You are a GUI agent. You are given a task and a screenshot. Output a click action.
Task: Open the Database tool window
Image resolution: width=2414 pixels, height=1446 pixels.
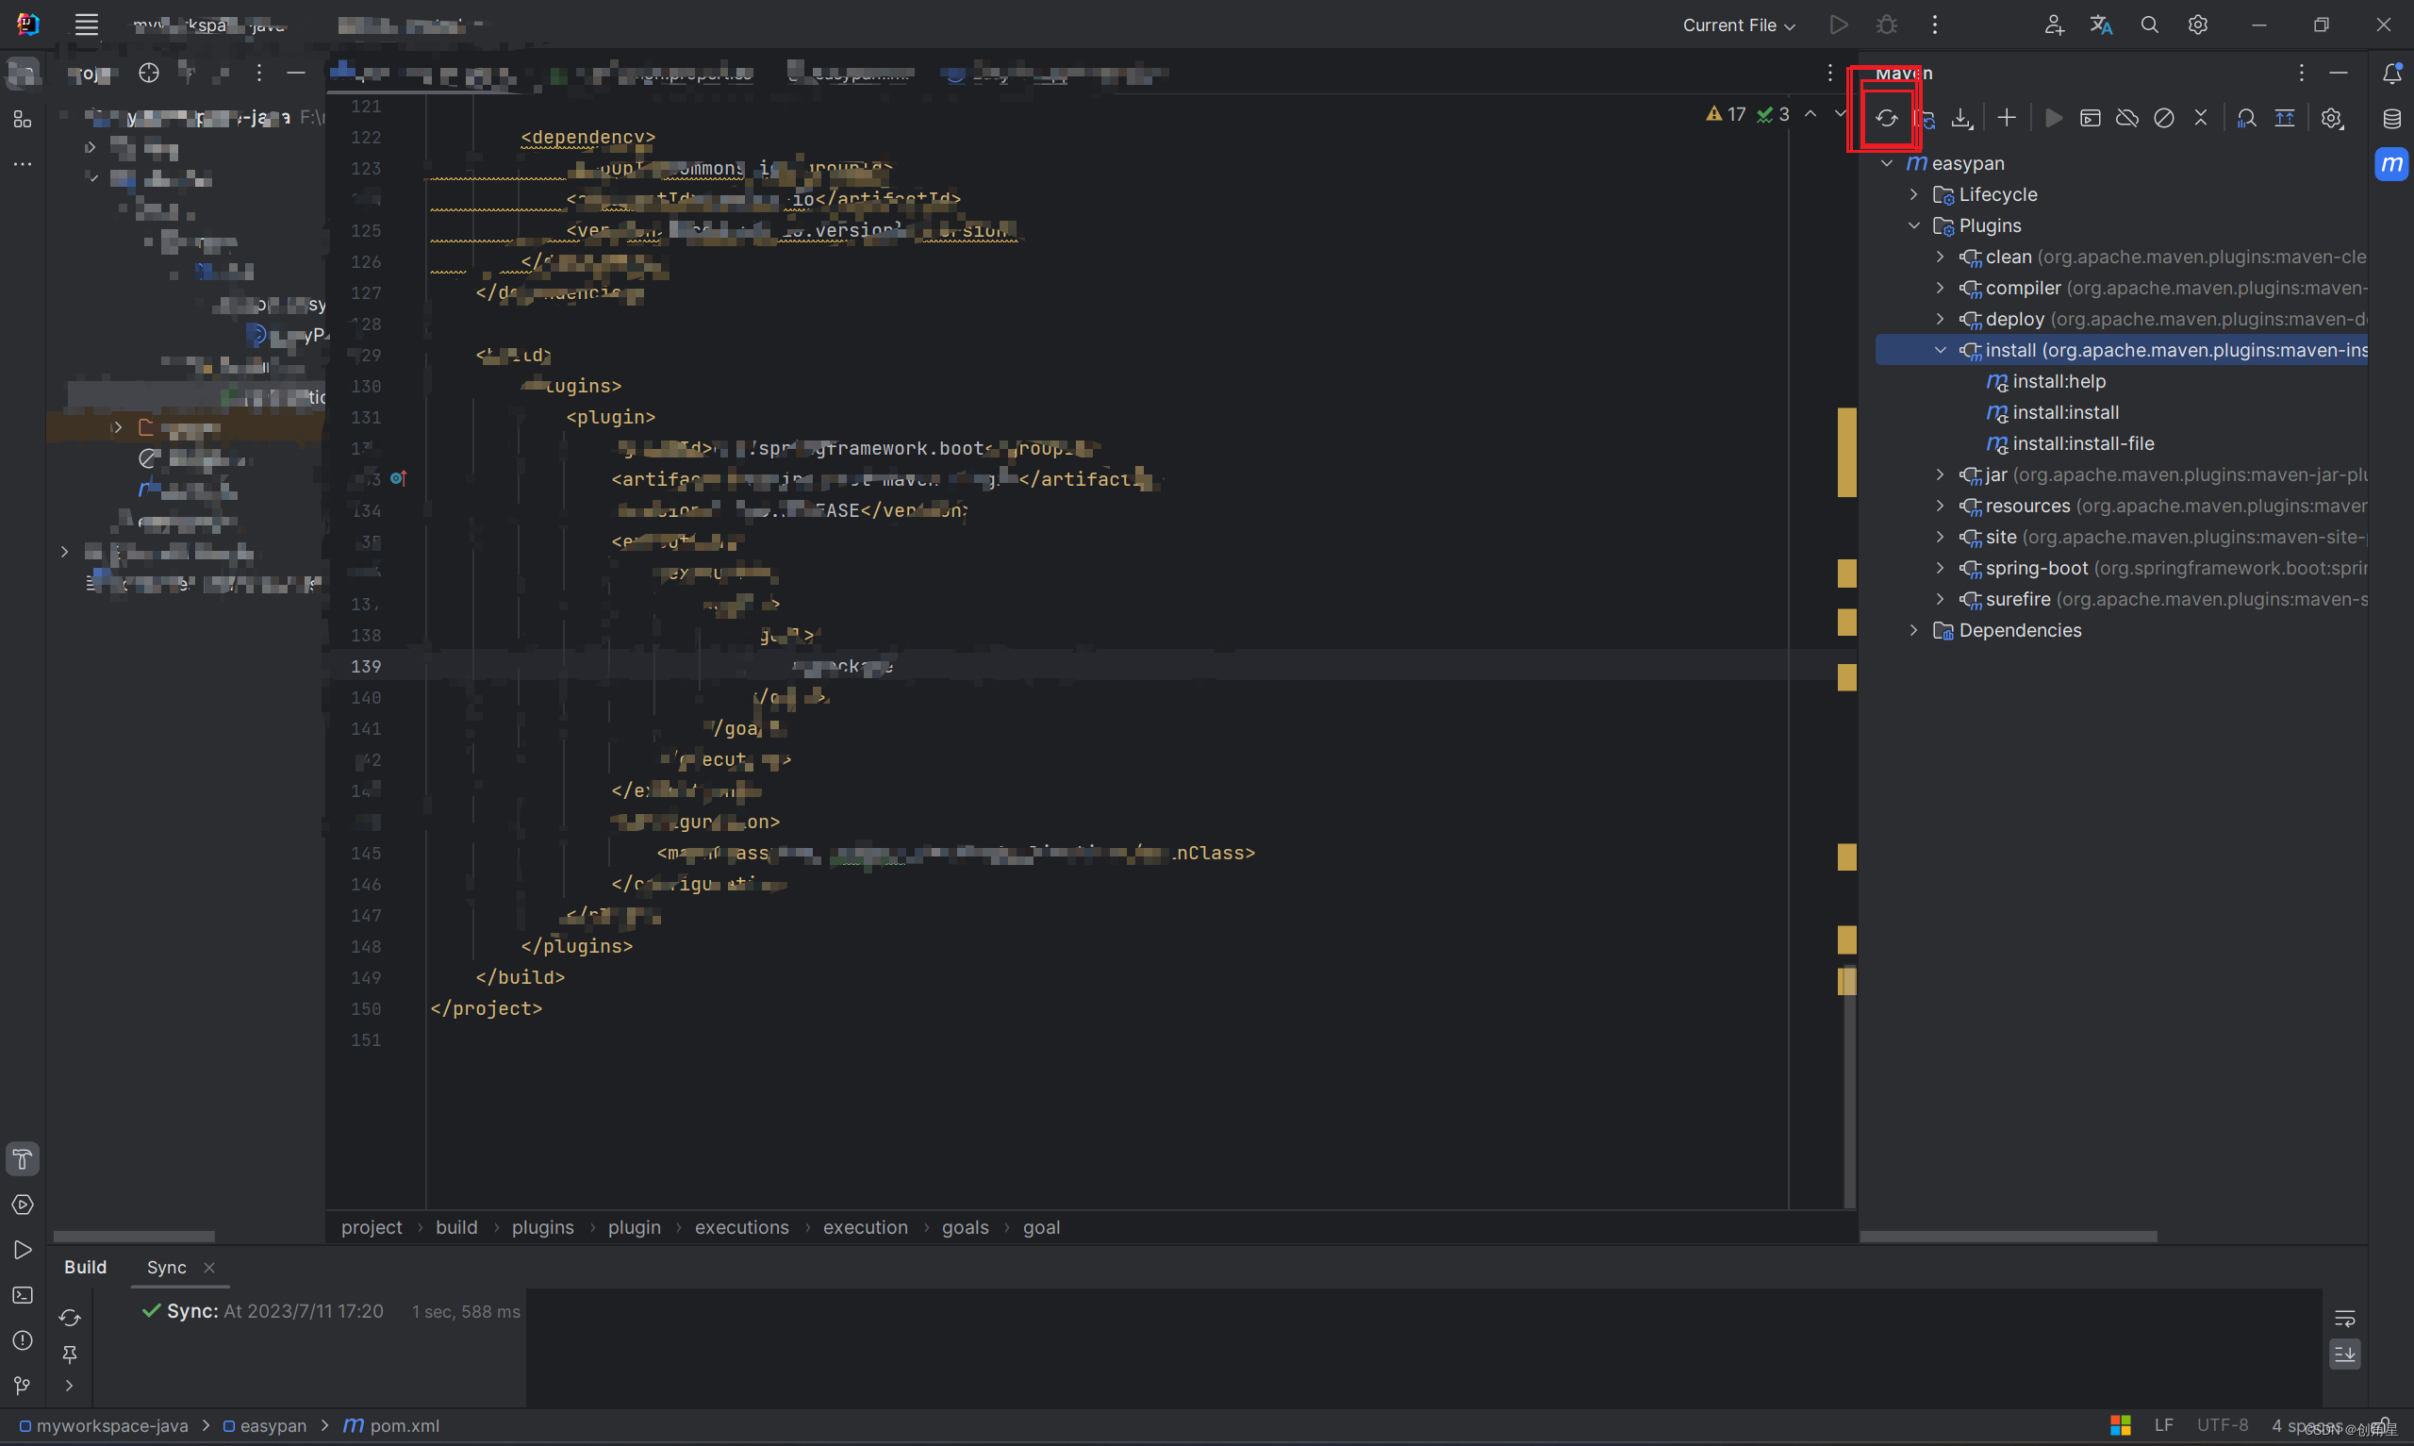click(x=2392, y=119)
